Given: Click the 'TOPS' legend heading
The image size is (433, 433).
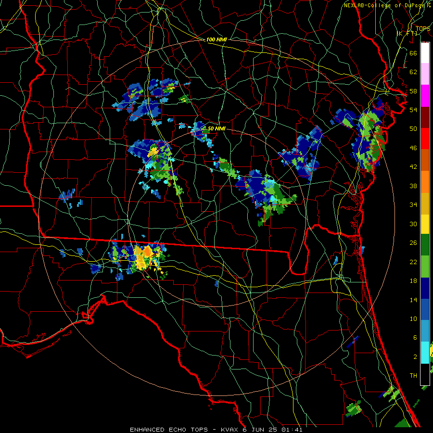Looking at the screenshot, I should [x=423, y=28].
